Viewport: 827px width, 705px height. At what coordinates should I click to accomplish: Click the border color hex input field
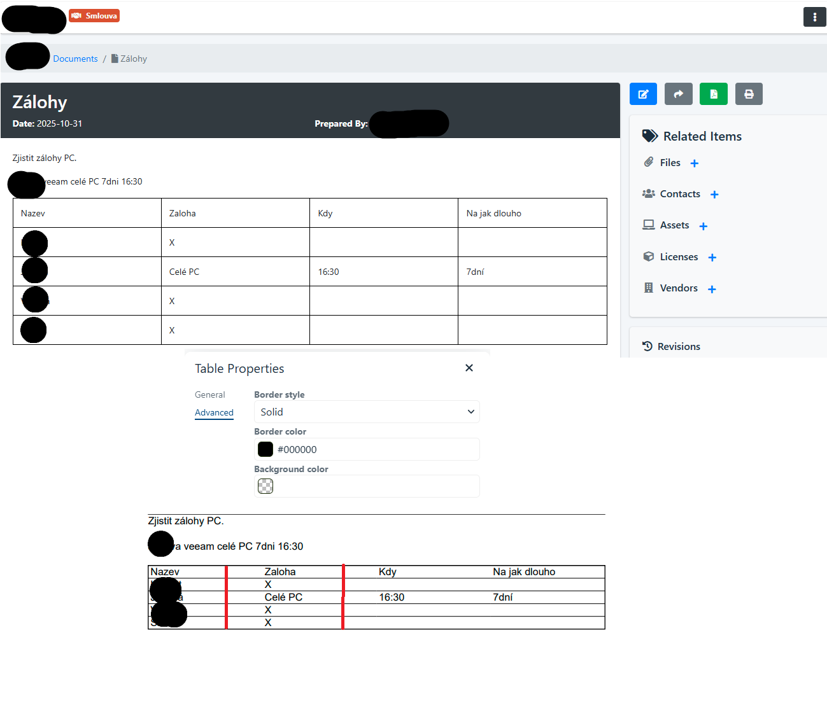coord(376,449)
